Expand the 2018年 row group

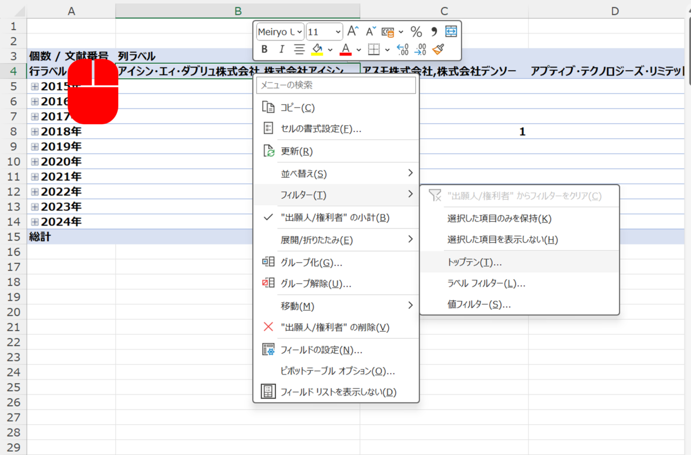(x=35, y=132)
